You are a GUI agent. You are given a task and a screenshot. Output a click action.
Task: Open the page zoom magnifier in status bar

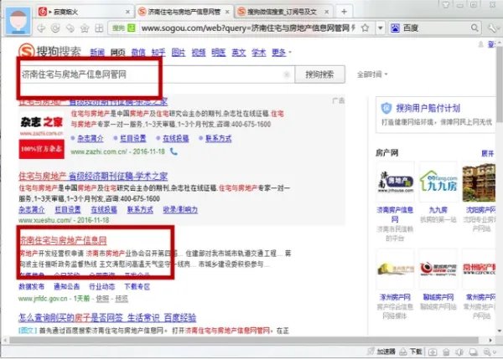487,352
